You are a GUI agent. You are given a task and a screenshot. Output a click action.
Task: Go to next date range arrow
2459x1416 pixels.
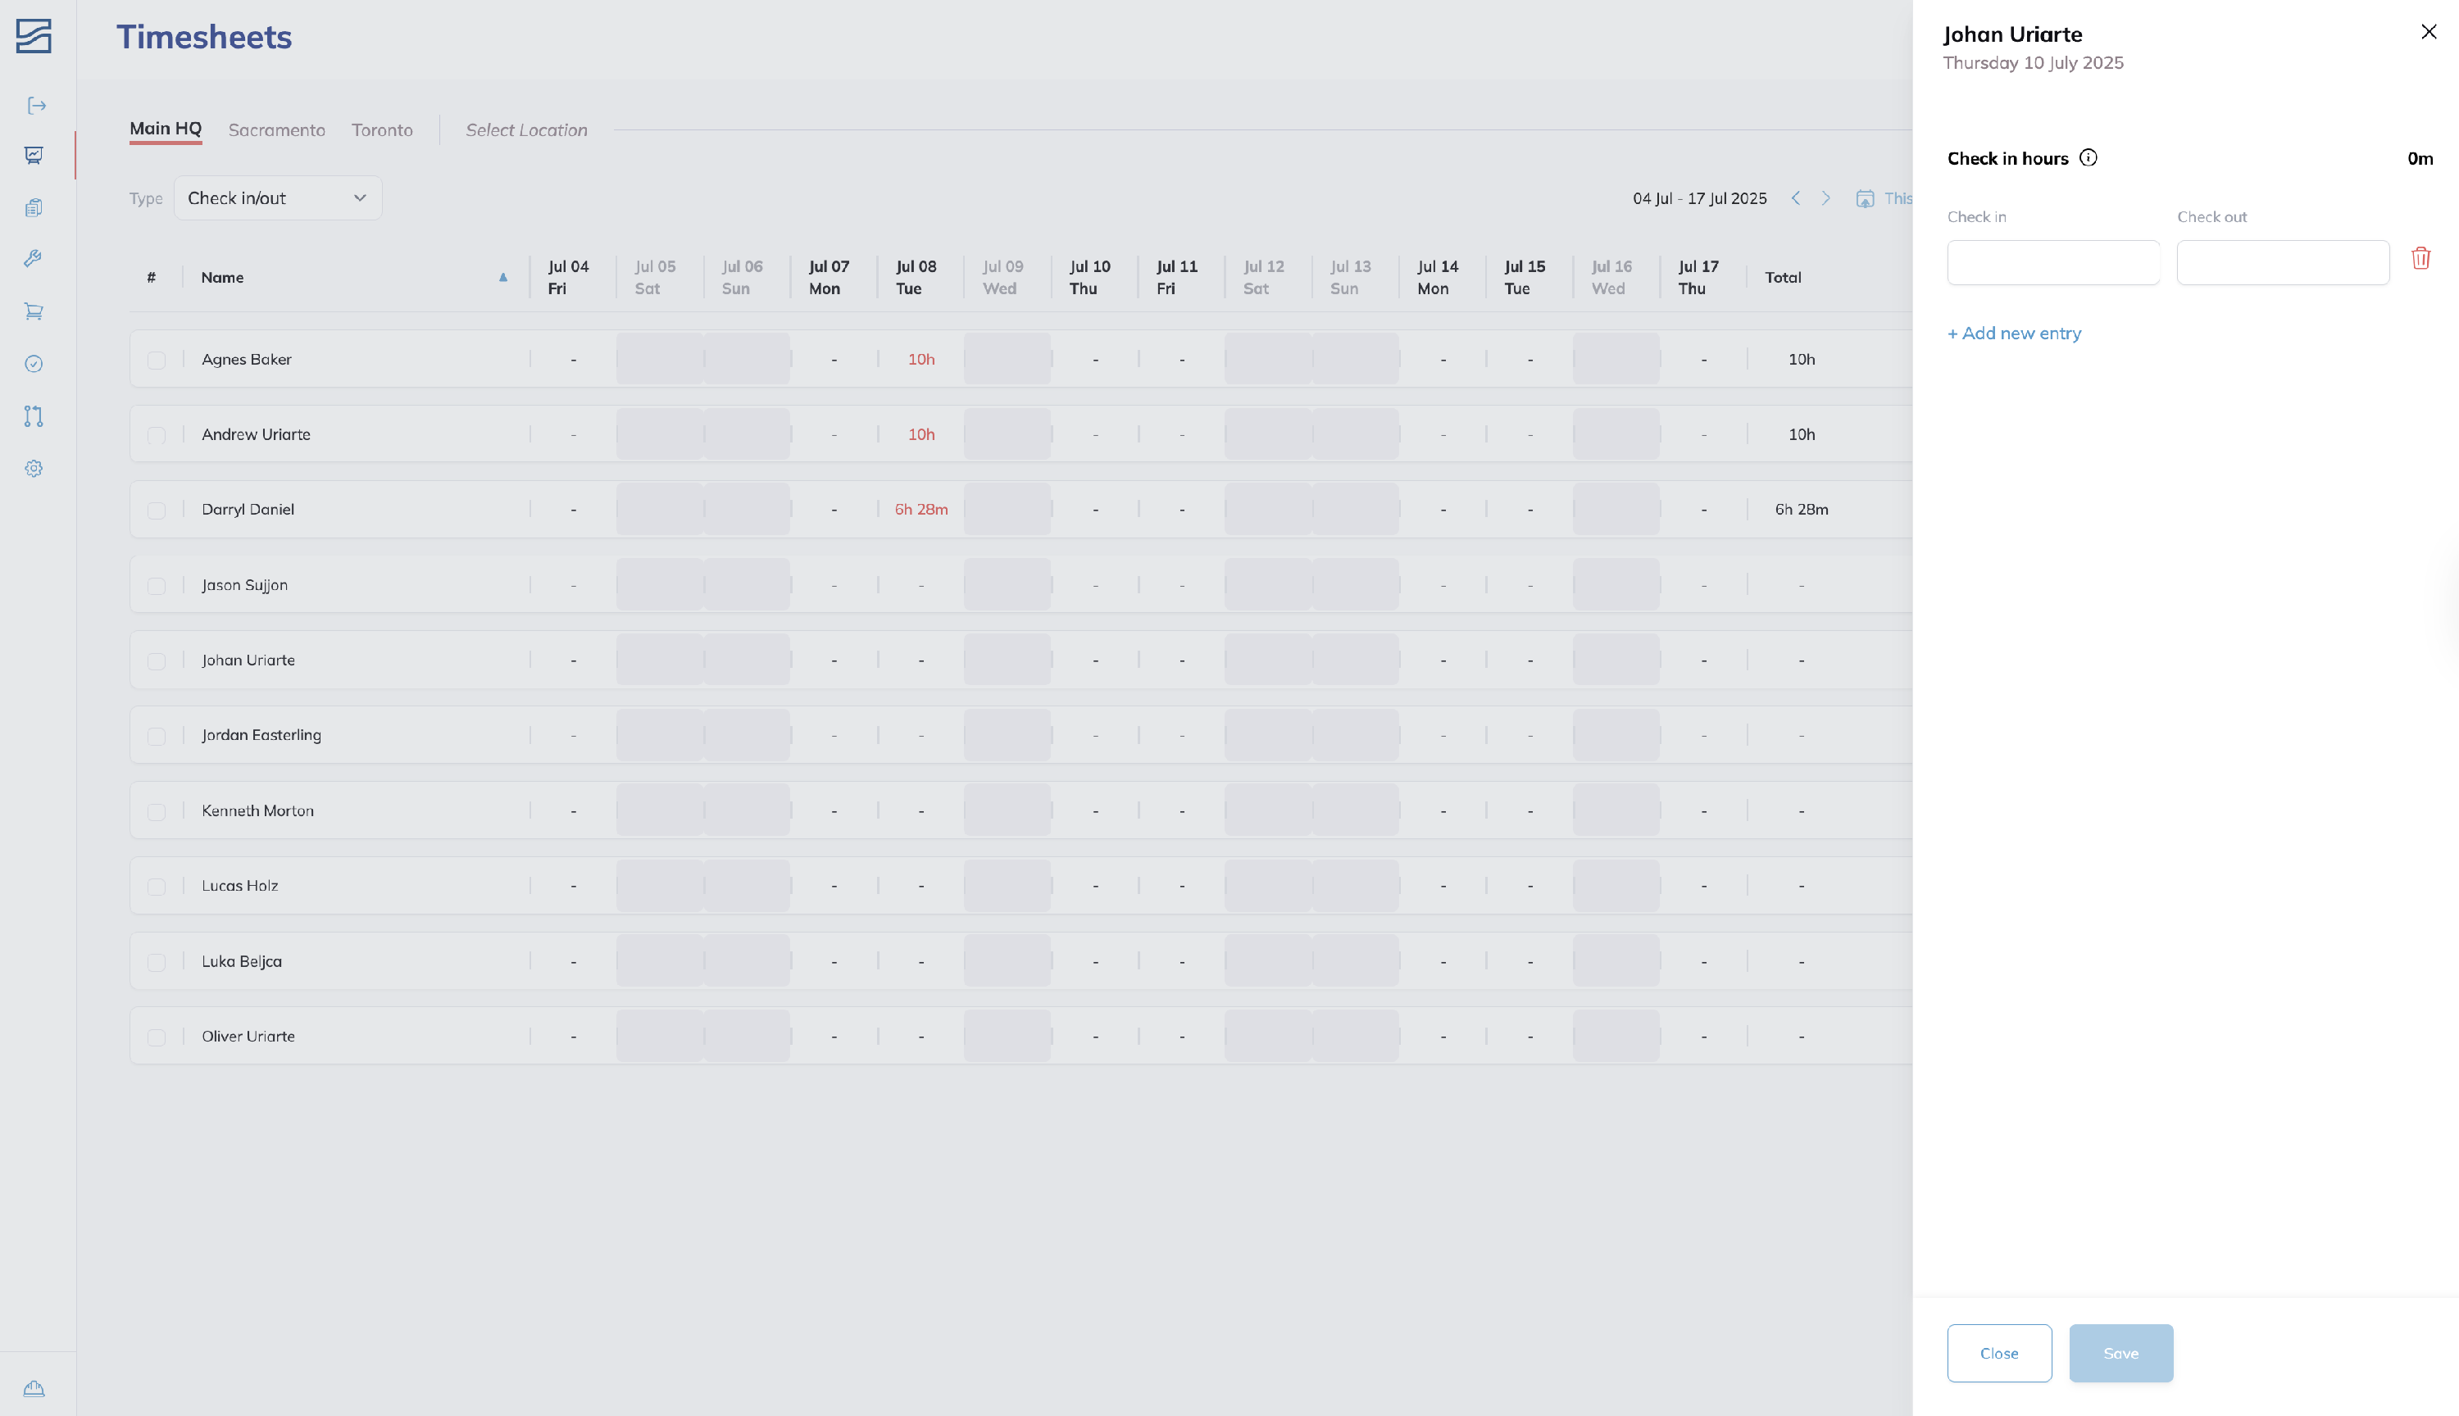[x=1825, y=198]
